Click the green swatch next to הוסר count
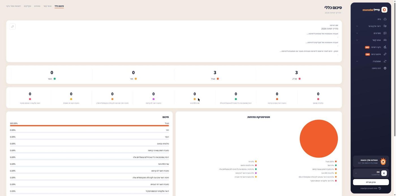396x196 pixels. pyautogui.click(x=55, y=79)
